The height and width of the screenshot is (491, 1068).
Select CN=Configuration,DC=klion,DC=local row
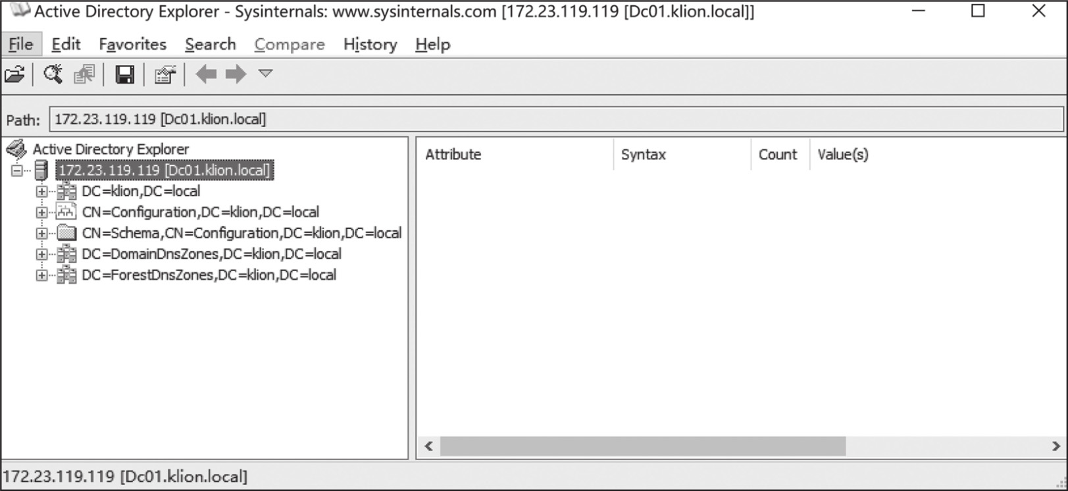(201, 213)
